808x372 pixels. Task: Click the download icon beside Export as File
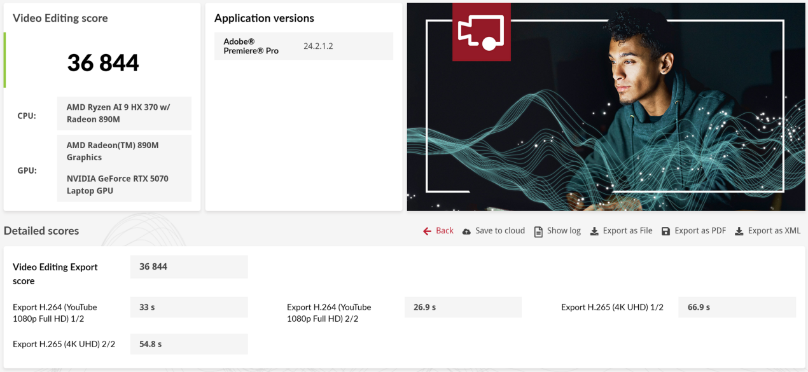594,231
